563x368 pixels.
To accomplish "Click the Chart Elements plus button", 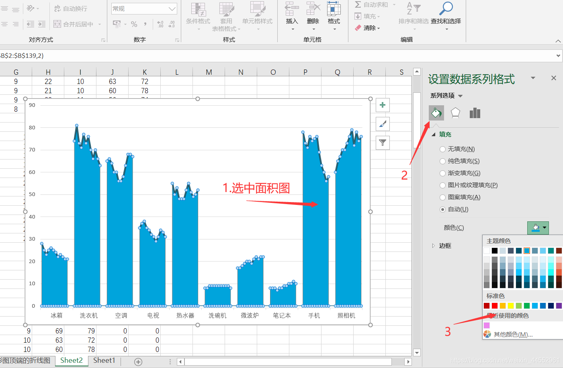I will coord(383,105).
